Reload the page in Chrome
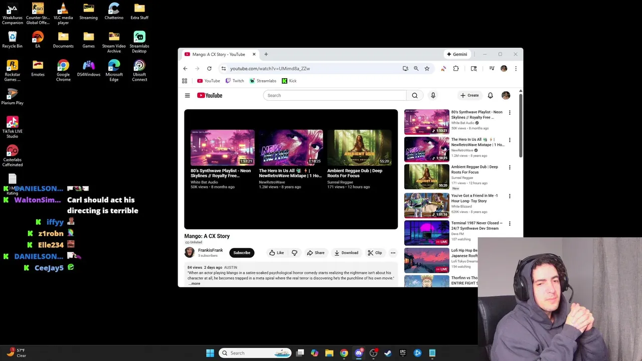Image resolution: width=642 pixels, height=361 pixels. coord(209,69)
